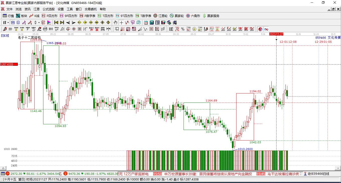Screen dimensions: 341x183
Task: Open the P四方形 tool
Action: [x=50, y=16]
